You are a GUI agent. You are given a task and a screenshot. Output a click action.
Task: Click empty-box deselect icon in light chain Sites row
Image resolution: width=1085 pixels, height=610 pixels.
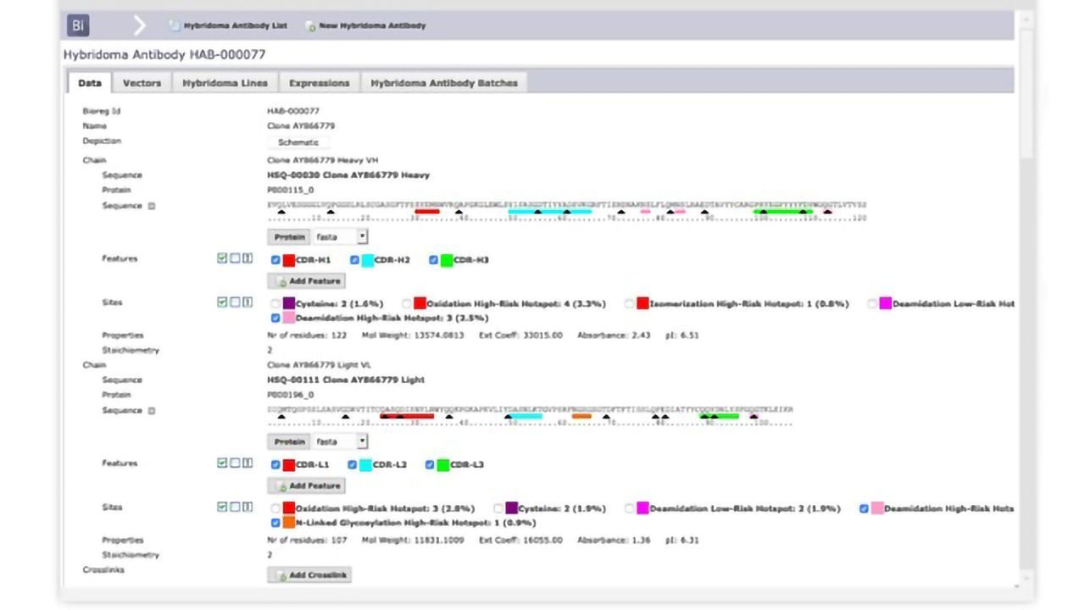[235, 507]
